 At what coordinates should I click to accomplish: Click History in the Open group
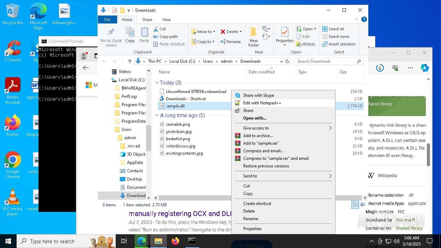tap(306, 44)
